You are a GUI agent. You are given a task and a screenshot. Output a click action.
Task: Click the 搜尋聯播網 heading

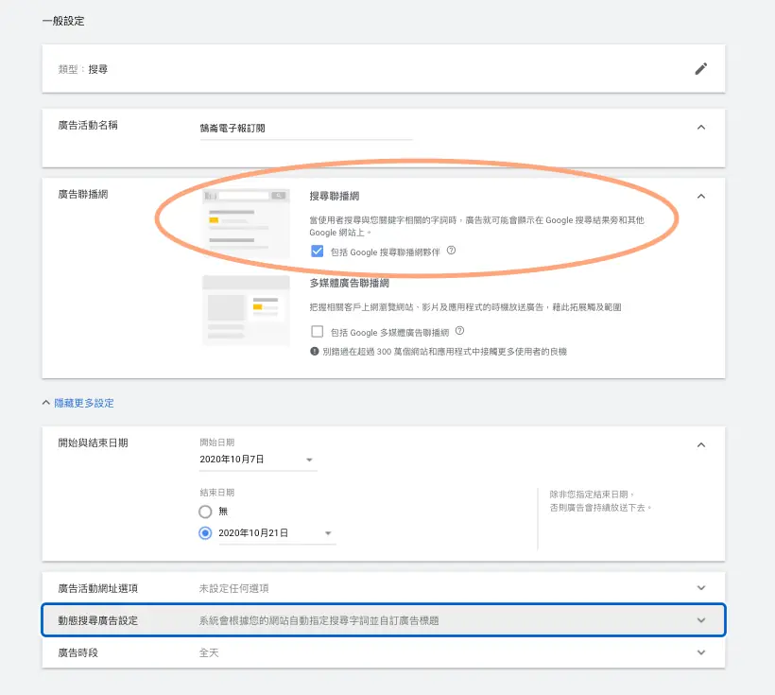pyautogui.click(x=335, y=196)
